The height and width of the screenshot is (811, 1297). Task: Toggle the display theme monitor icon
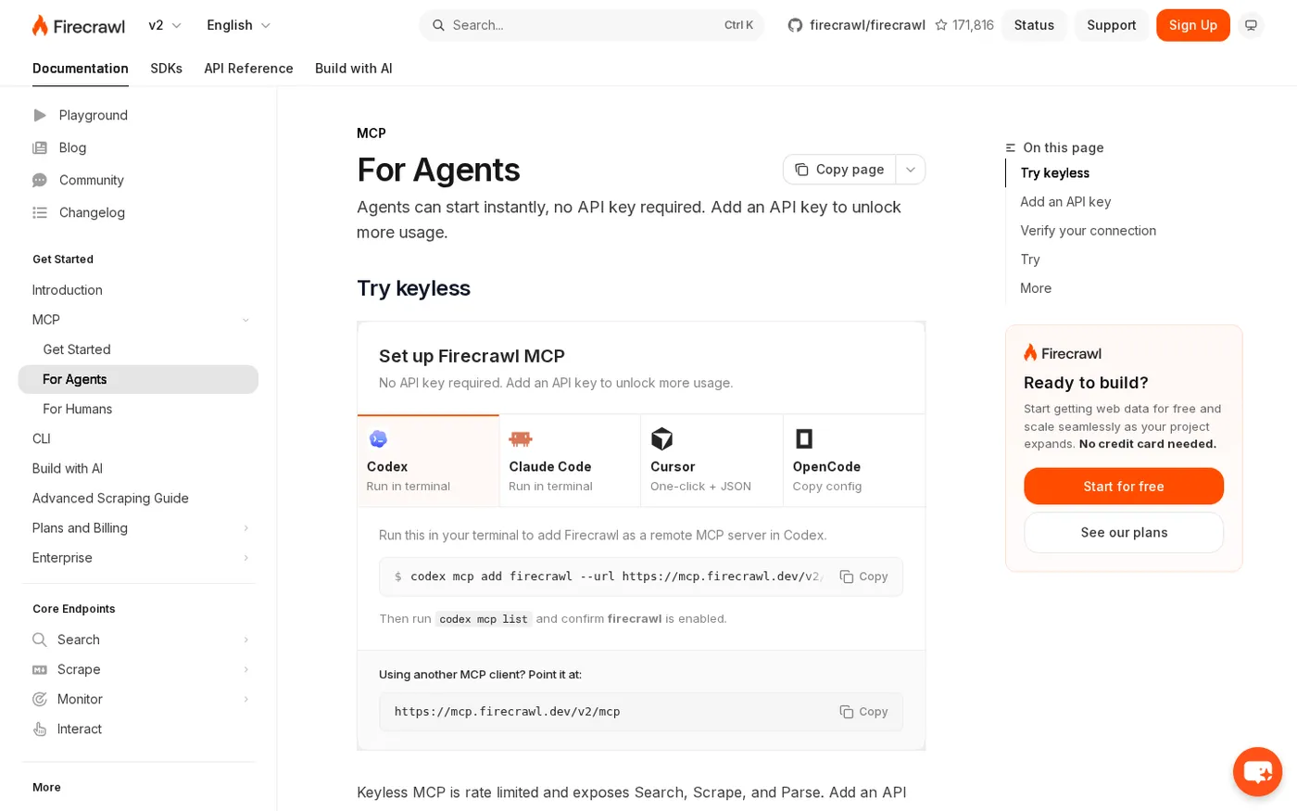tap(1251, 25)
